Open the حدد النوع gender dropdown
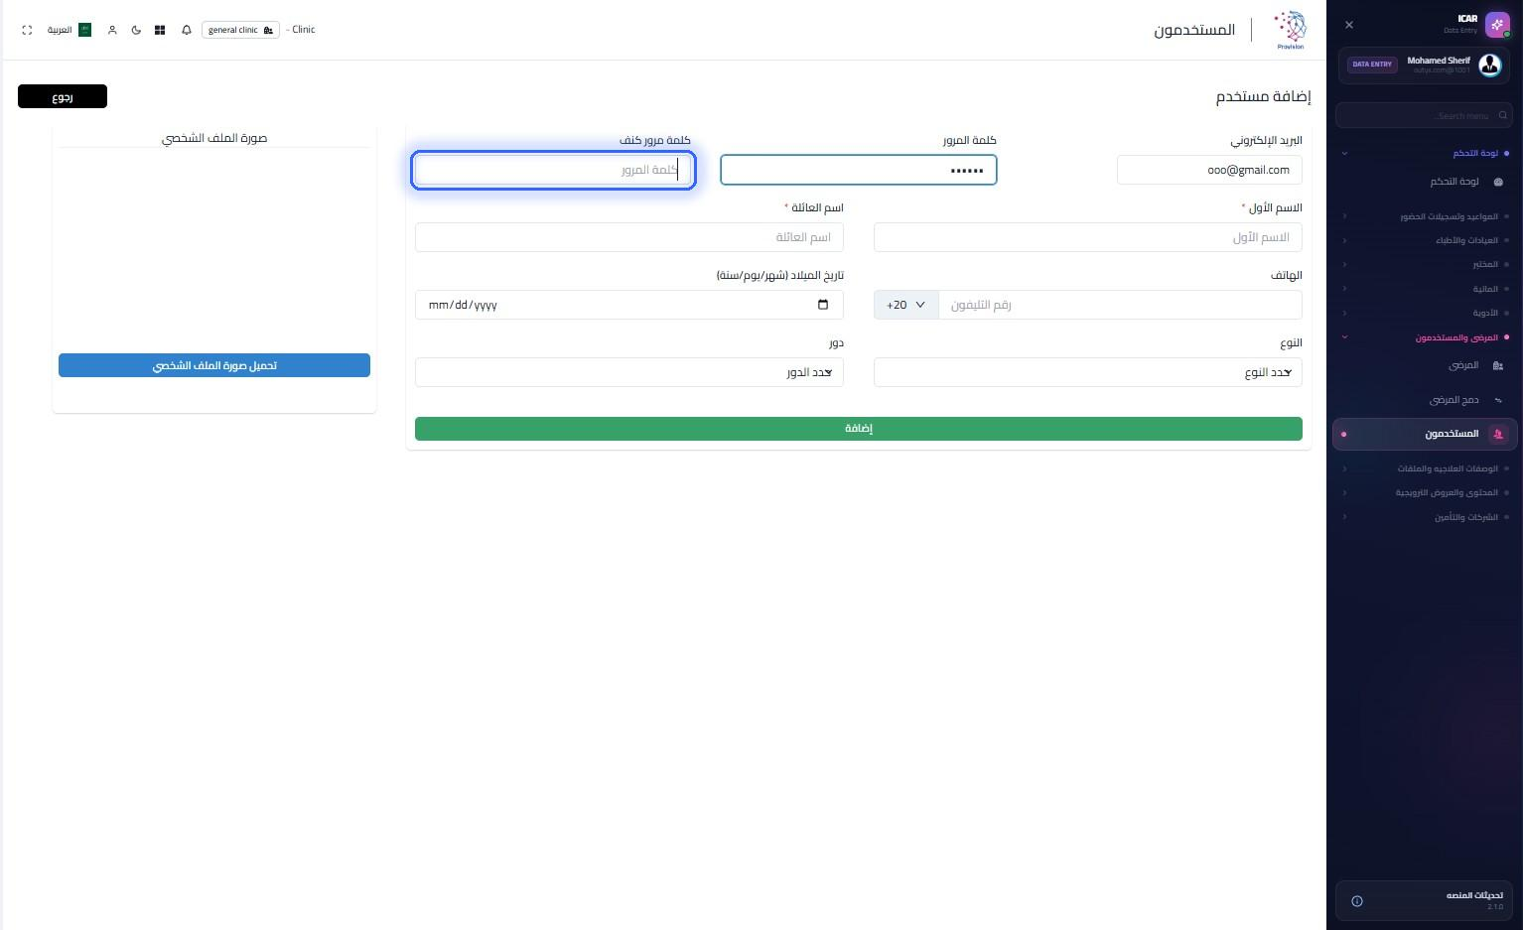 [1088, 372]
